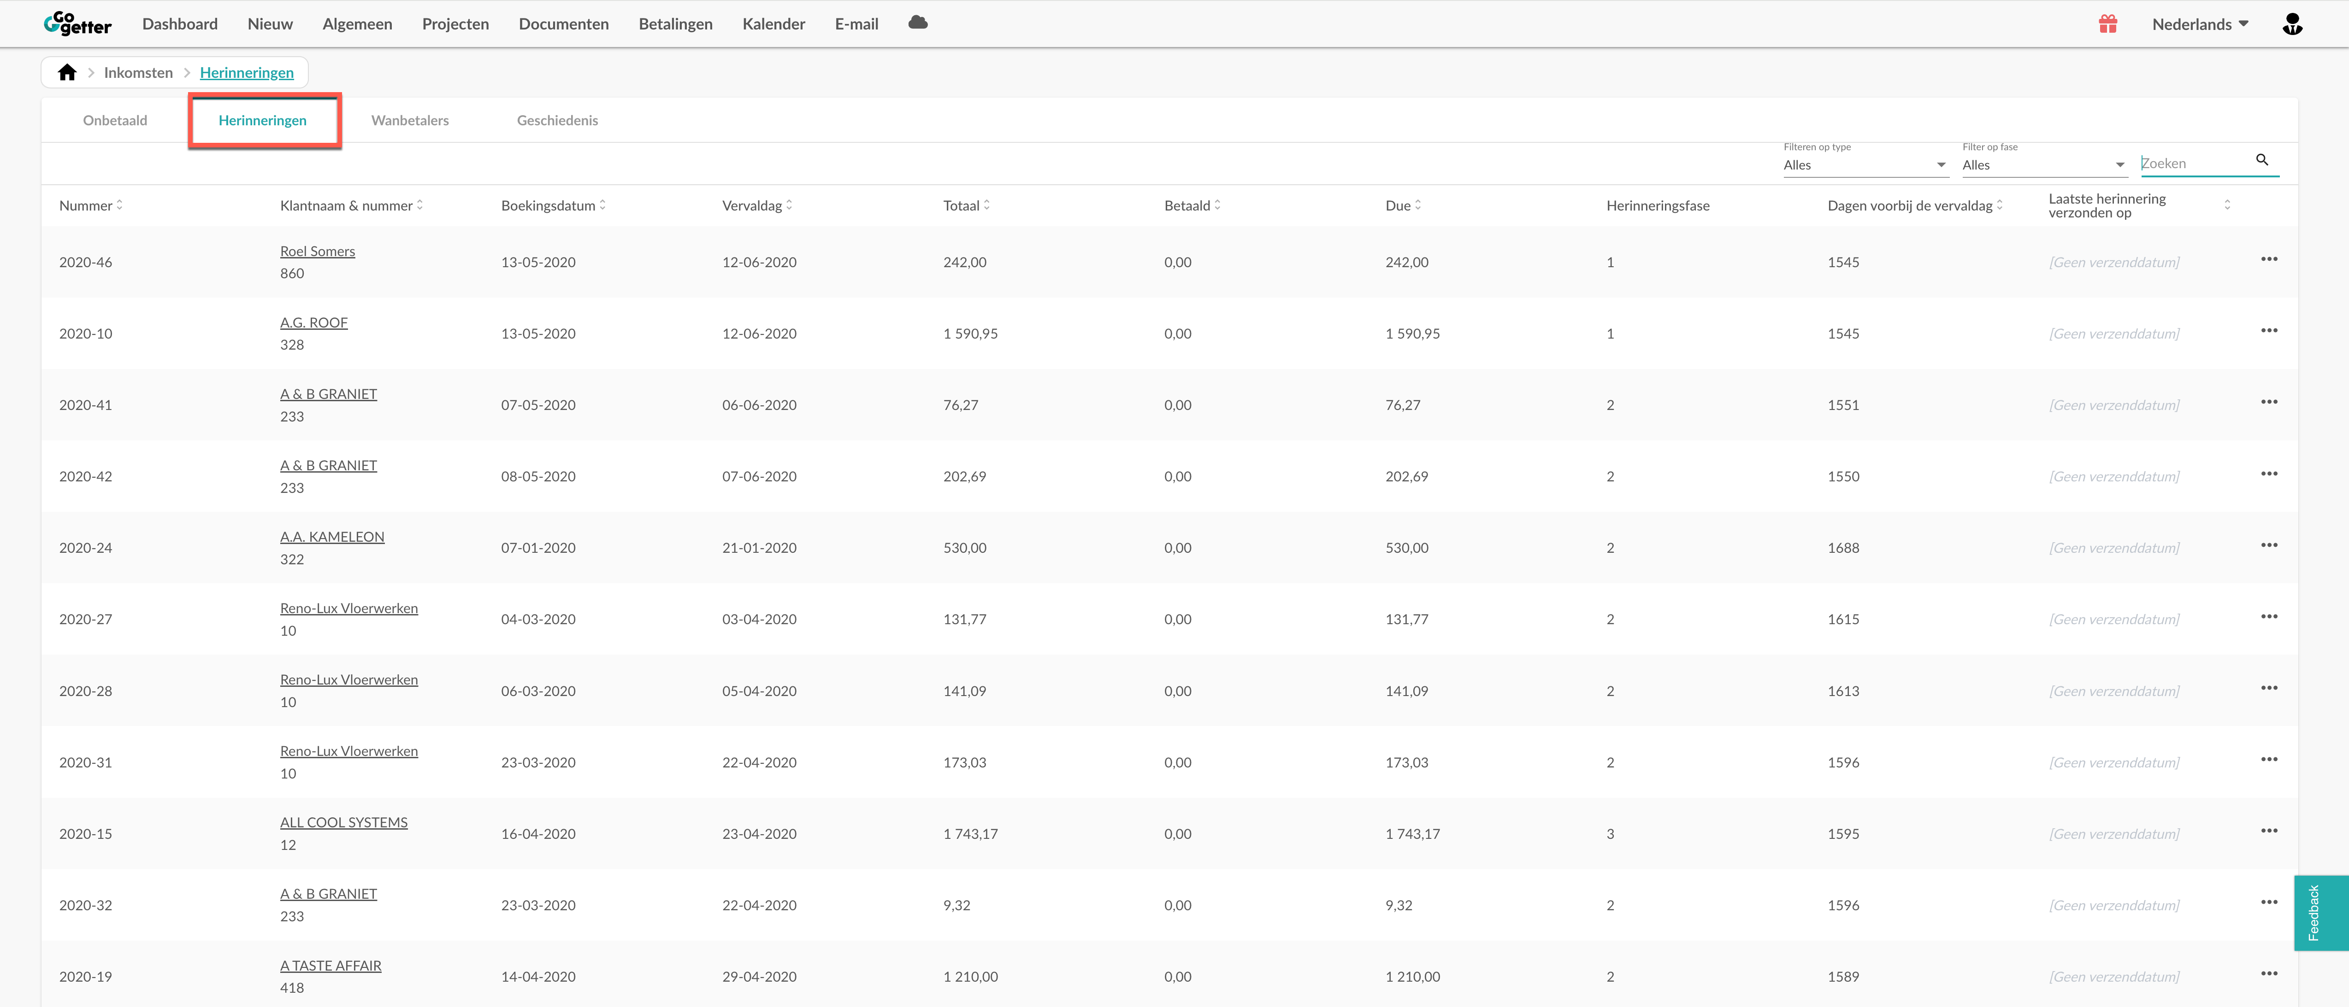Open customer Roel Somers
This screenshot has height=1007, width=2349.
(317, 252)
